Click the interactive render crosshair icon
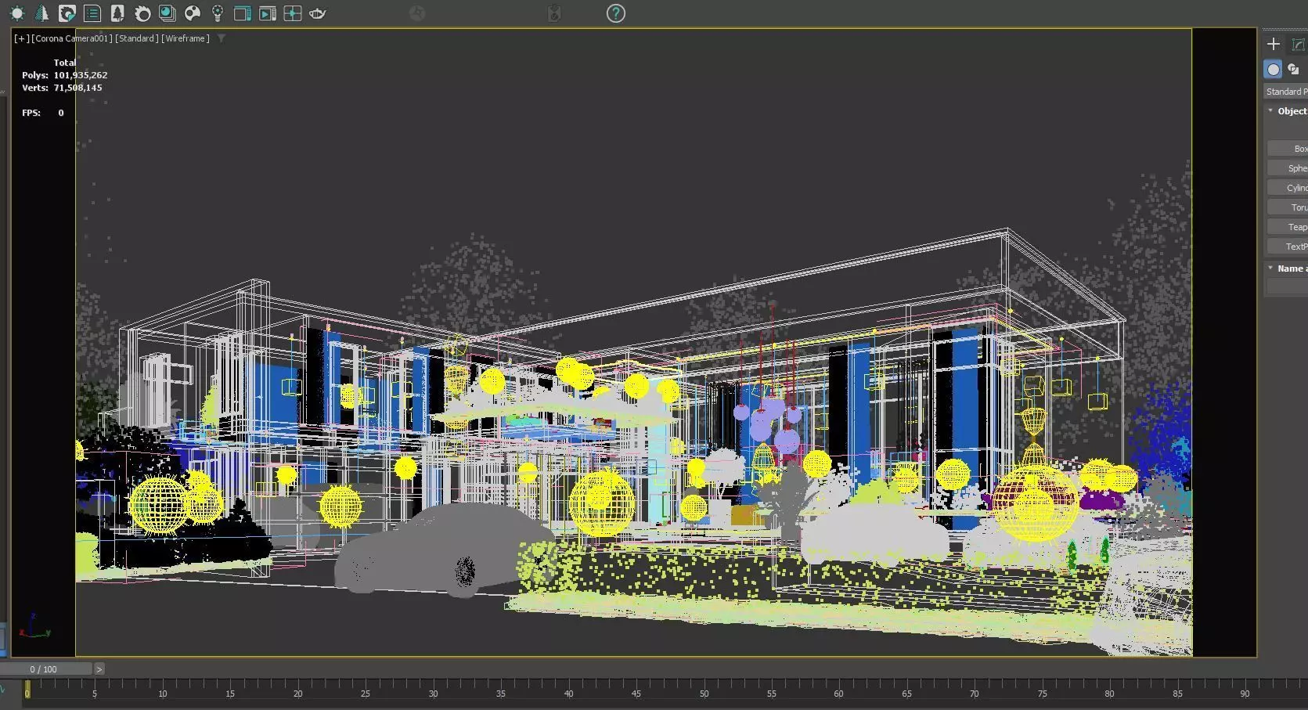This screenshot has width=1308, height=710. tap(293, 13)
